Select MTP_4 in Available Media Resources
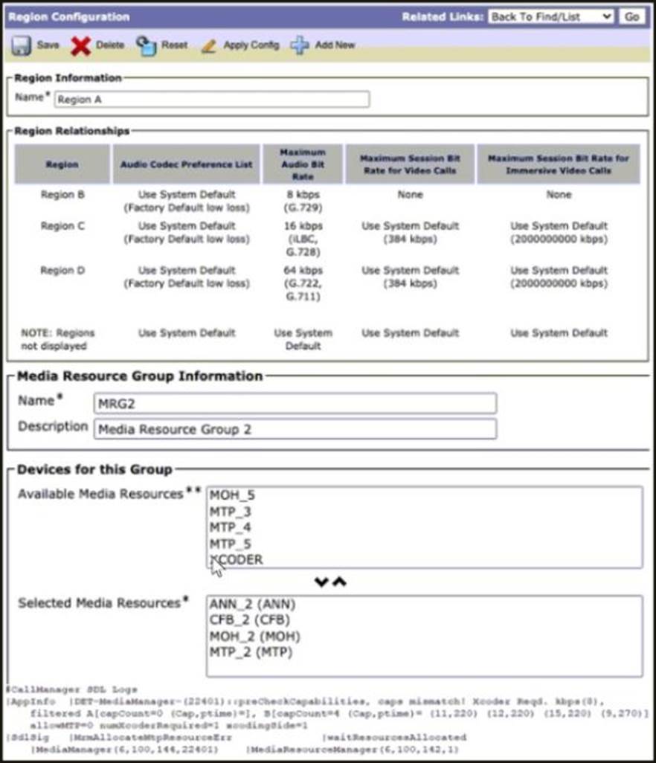The width and height of the screenshot is (656, 763). point(230,527)
